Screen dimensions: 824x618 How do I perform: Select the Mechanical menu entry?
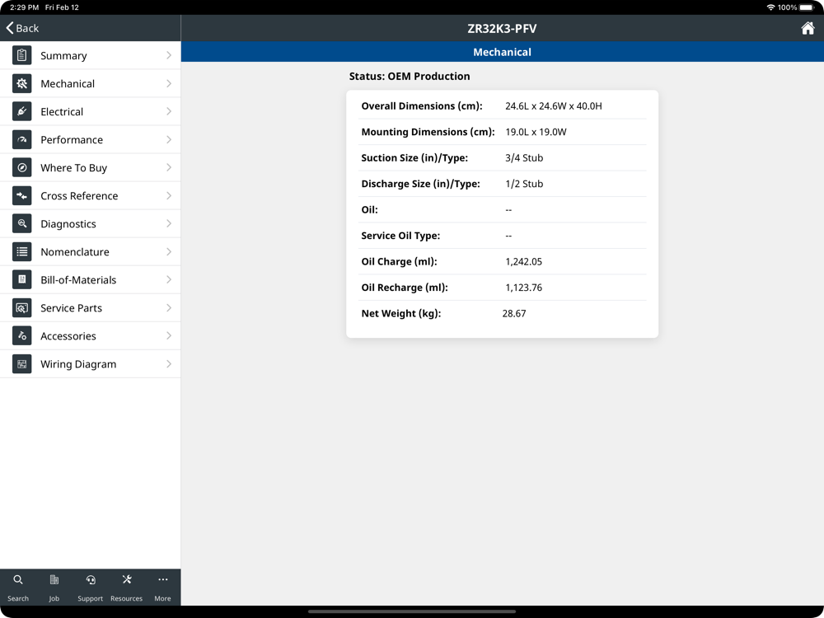pos(91,83)
